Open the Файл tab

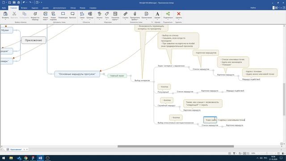click(x=4, y=8)
